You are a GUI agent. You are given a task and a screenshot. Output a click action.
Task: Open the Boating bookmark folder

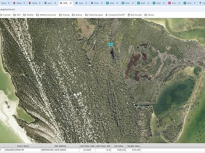click(x=77, y=15)
